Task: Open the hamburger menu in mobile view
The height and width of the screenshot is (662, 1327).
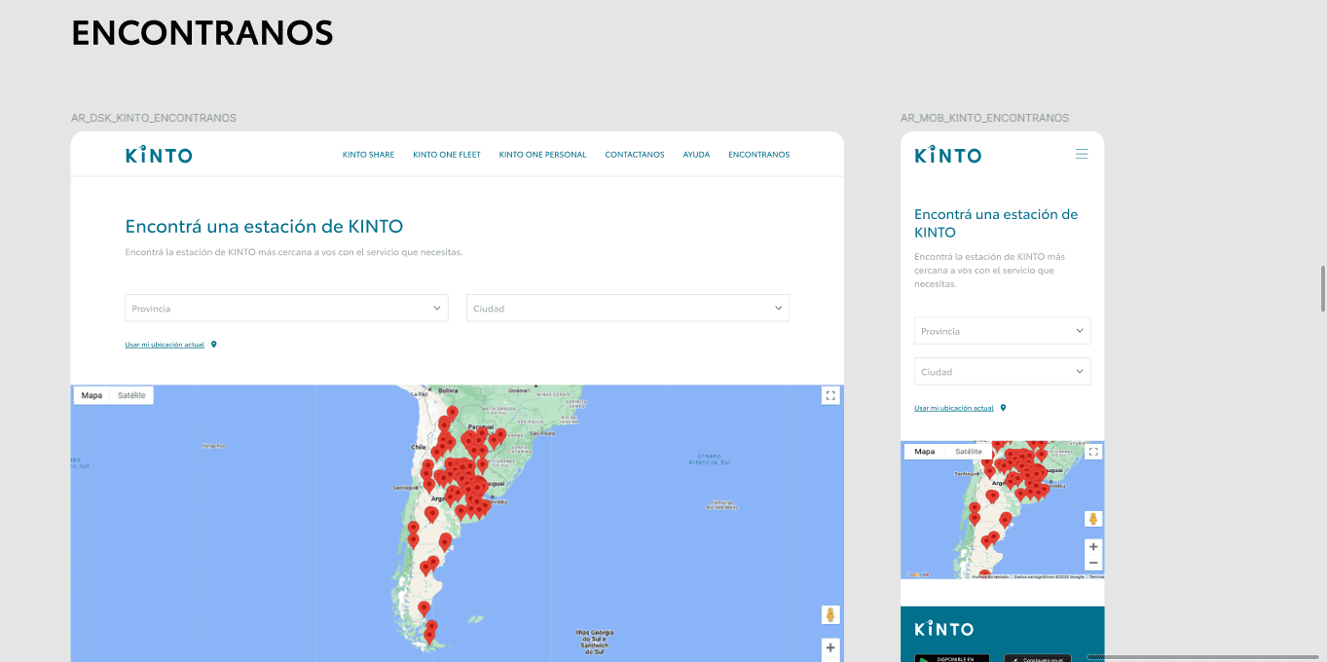Action: (1081, 154)
